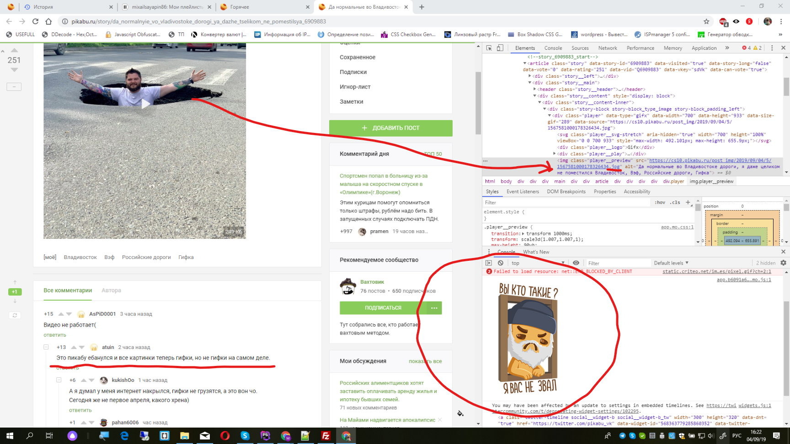Screen dimensions: 790x444
Task: Open the console drawer three-dot menu
Action: point(489,252)
